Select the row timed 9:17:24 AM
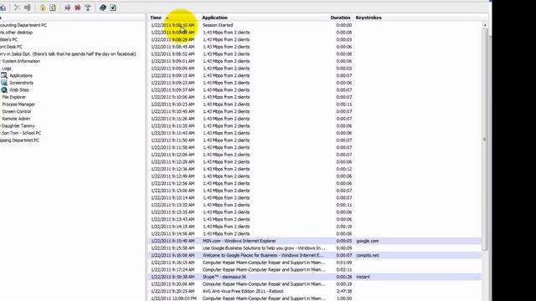 [x=315, y=269]
